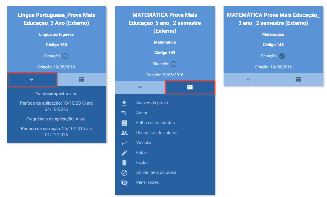This screenshot has height=197, width=327.
Task: Click Criação date on Código 150 card
Action: (56, 67)
